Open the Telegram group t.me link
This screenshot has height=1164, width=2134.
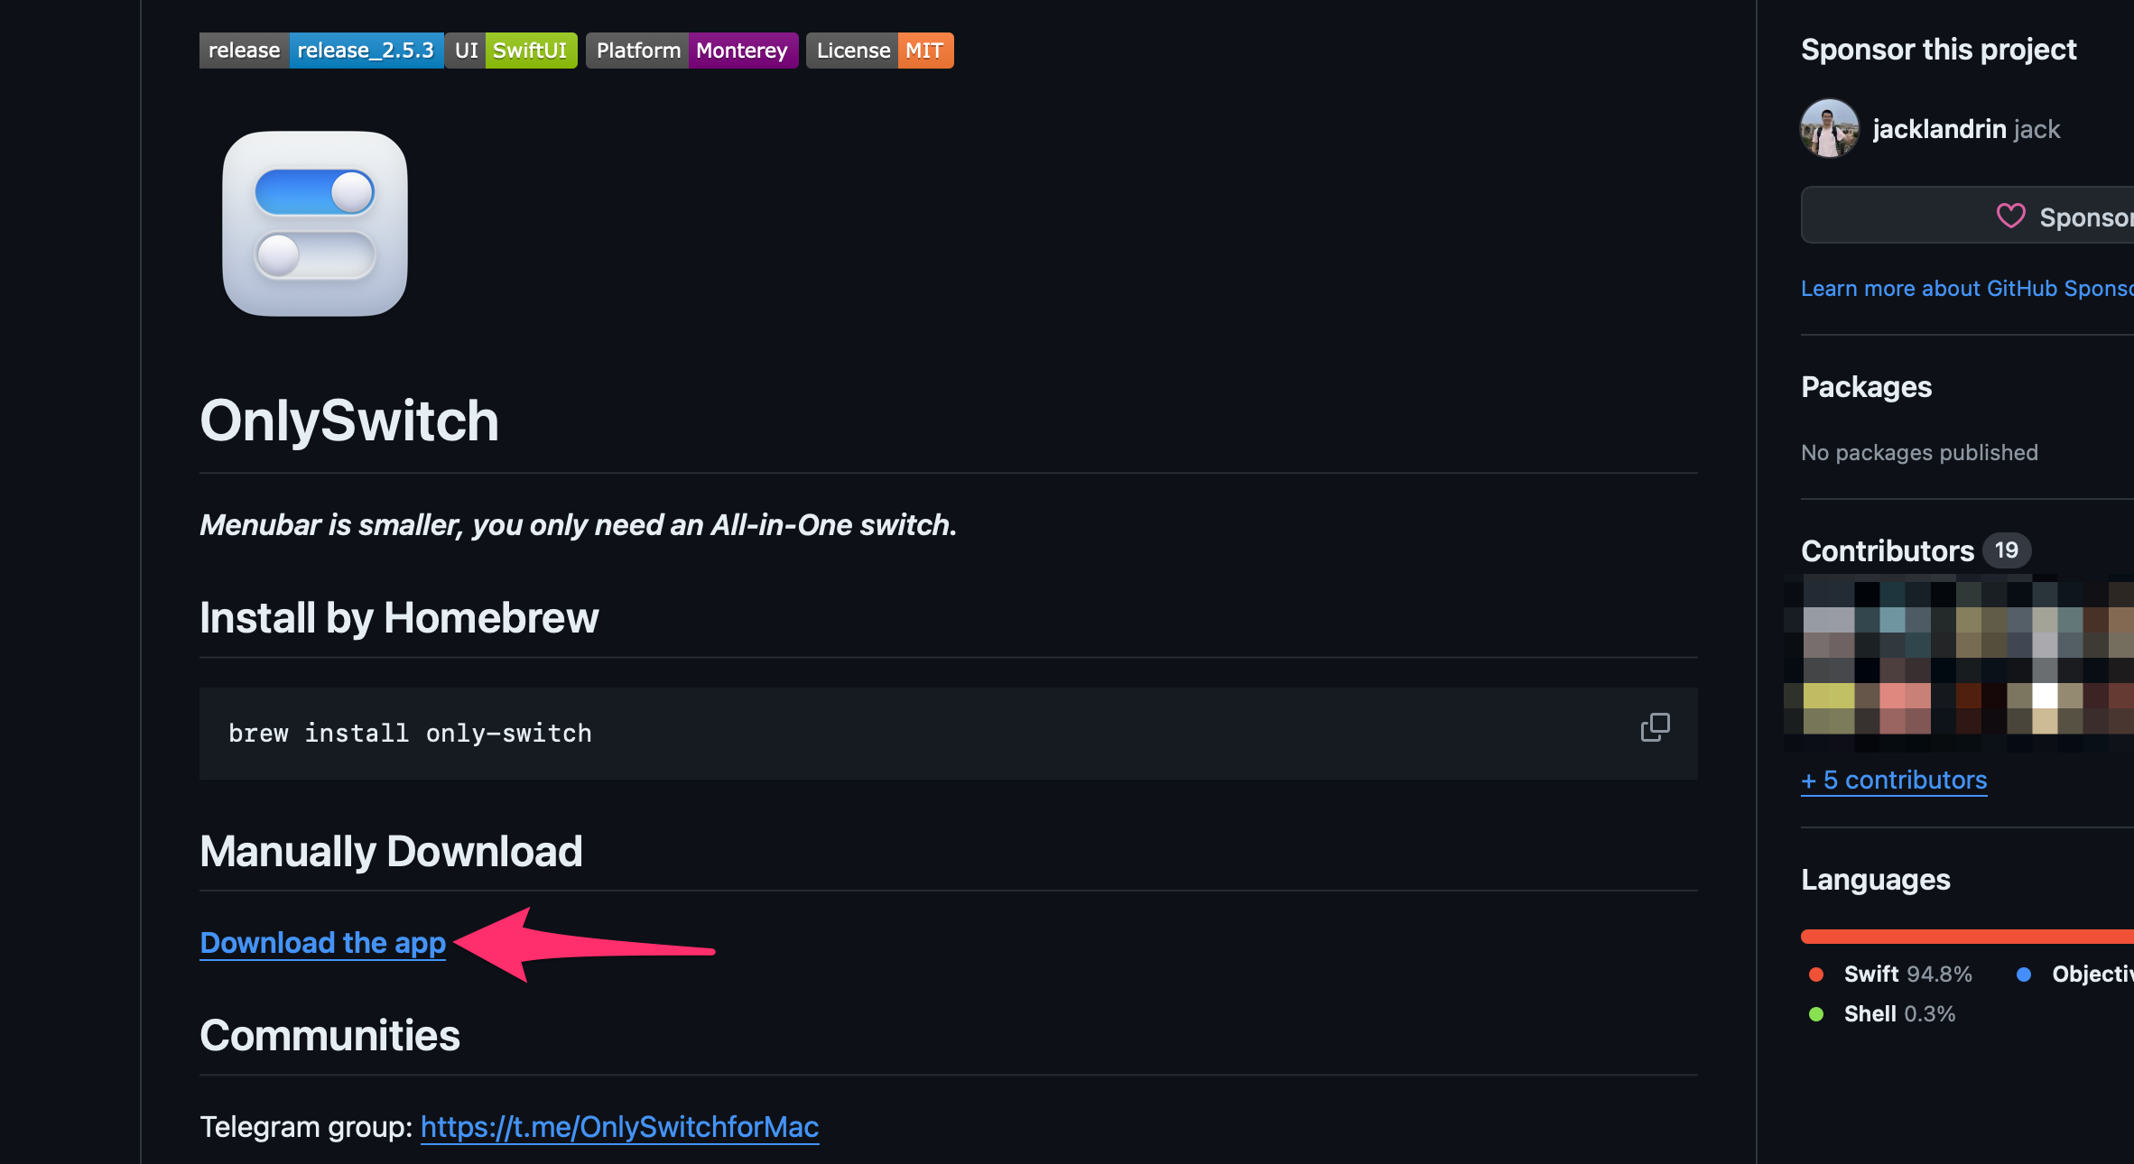[619, 1127]
